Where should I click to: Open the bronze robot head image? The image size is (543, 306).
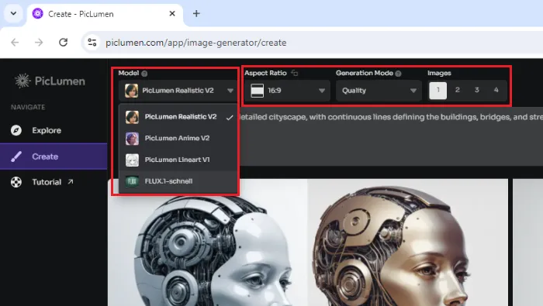point(408,242)
